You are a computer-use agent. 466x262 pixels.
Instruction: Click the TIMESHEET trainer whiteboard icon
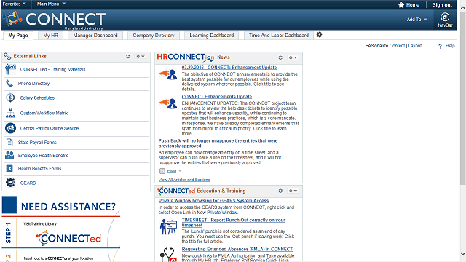168,227
